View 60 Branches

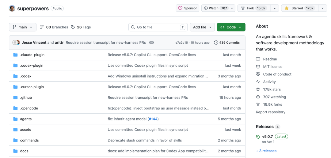[54, 27]
